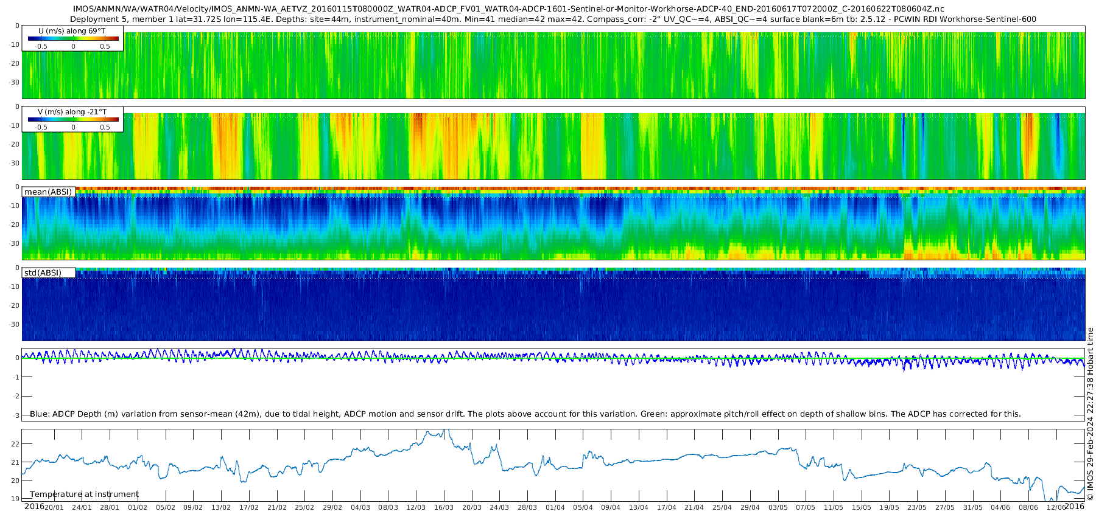
Task: Click the blue ADCP Depth variation caption
Action: pyautogui.click(x=525, y=414)
